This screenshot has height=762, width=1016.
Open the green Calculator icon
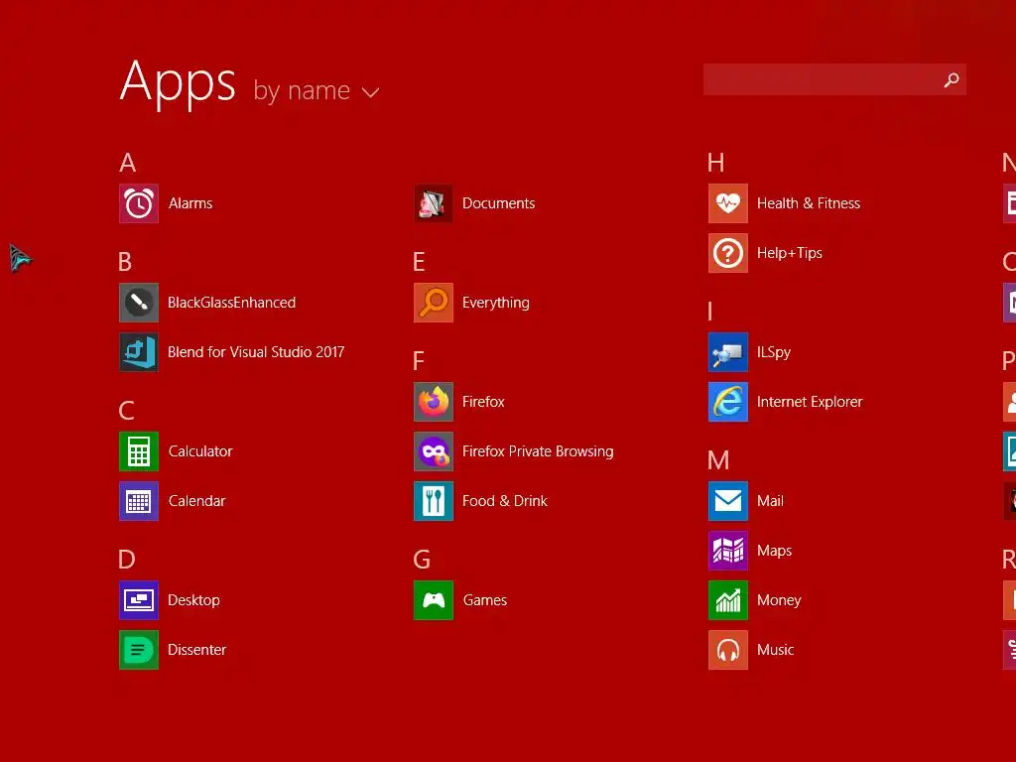click(139, 451)
